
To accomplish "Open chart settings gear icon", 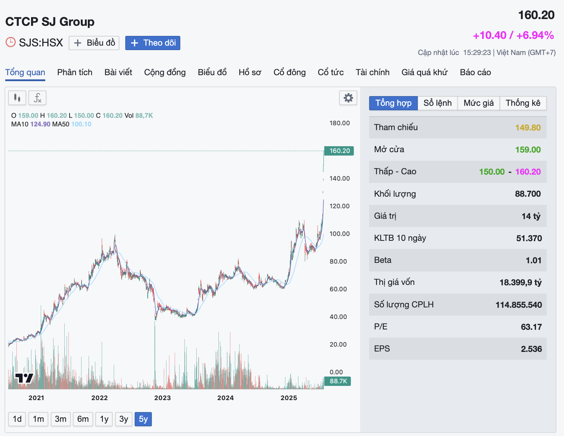I will (348, 98).
